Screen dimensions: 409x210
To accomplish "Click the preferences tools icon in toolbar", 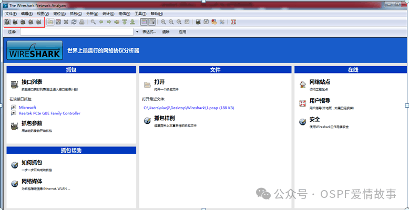I will click(x=222, y=22).
